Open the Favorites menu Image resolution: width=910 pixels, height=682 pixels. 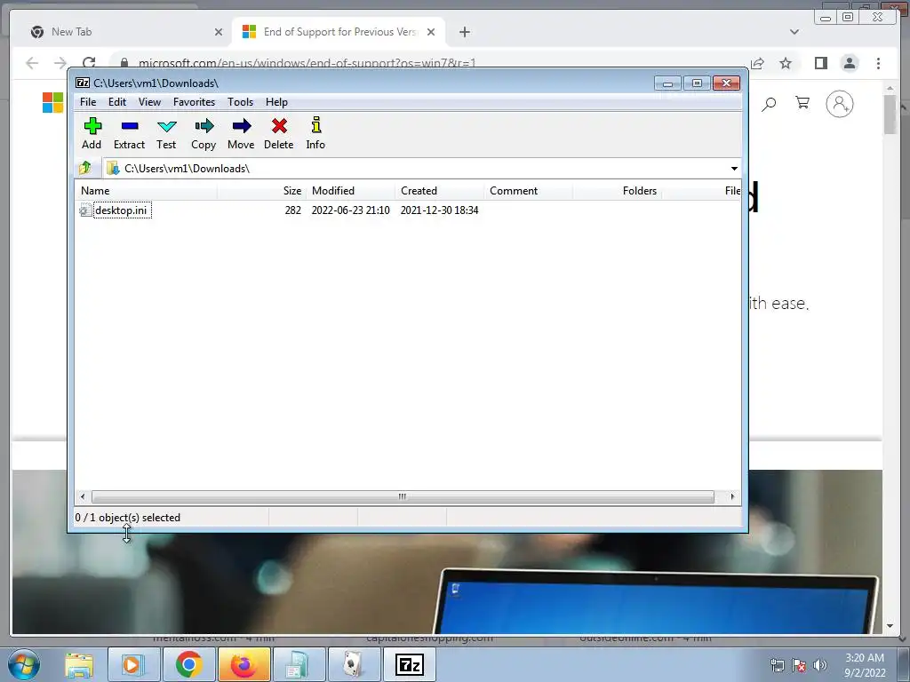pyautogui.click(x=194, y=102)
